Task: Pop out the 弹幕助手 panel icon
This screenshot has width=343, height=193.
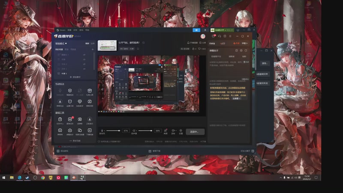Action: [x=246, y=51]
